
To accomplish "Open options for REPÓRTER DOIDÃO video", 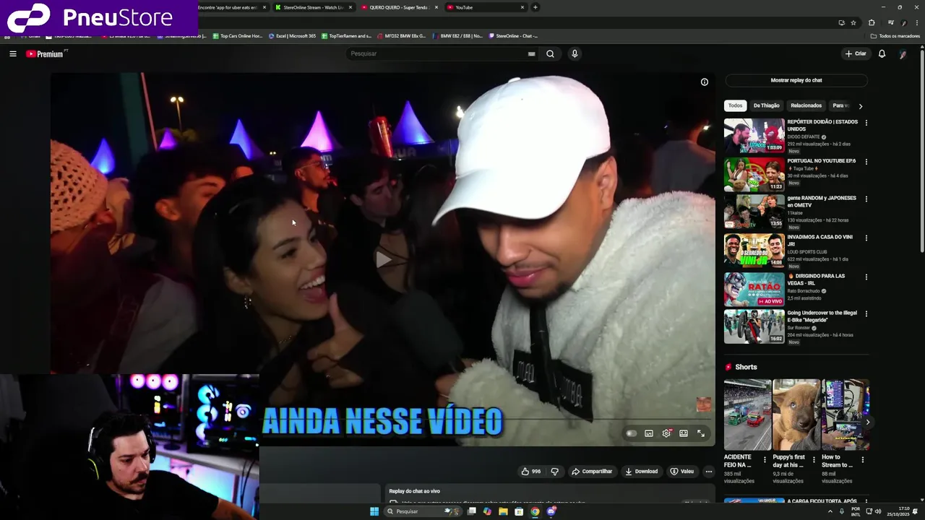I will coord(866,123).
